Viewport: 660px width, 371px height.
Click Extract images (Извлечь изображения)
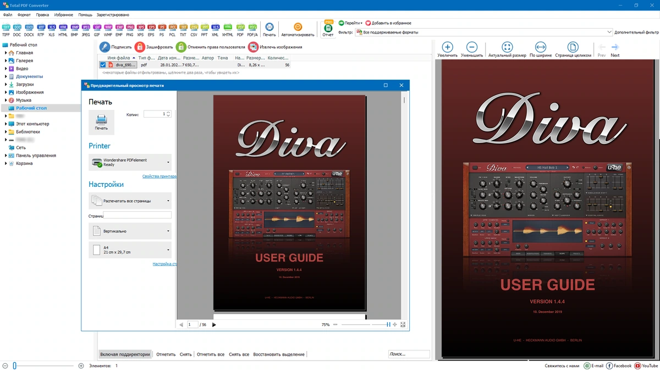275,47
